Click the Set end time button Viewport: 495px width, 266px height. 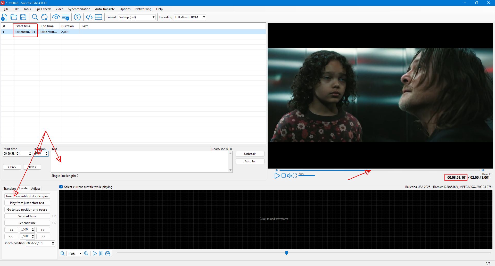point(27,223)
